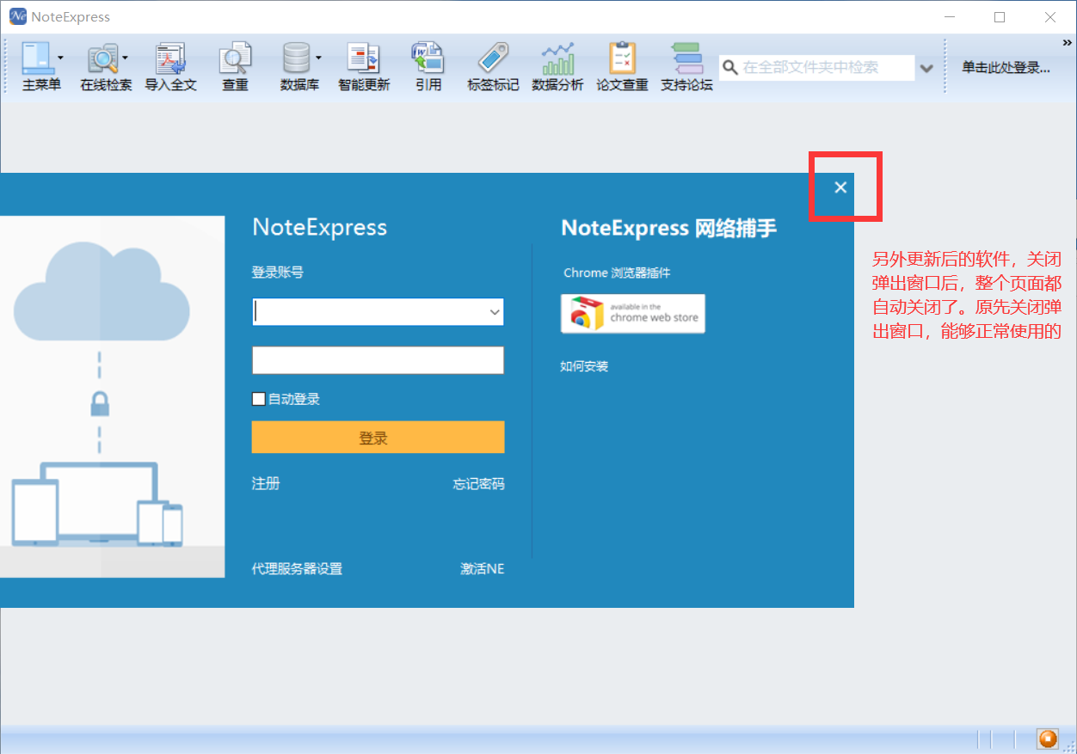The height and width of the screenshot is (754, 1077).
Task: Minimize the NoteExpress window
Action: [951, 17]
